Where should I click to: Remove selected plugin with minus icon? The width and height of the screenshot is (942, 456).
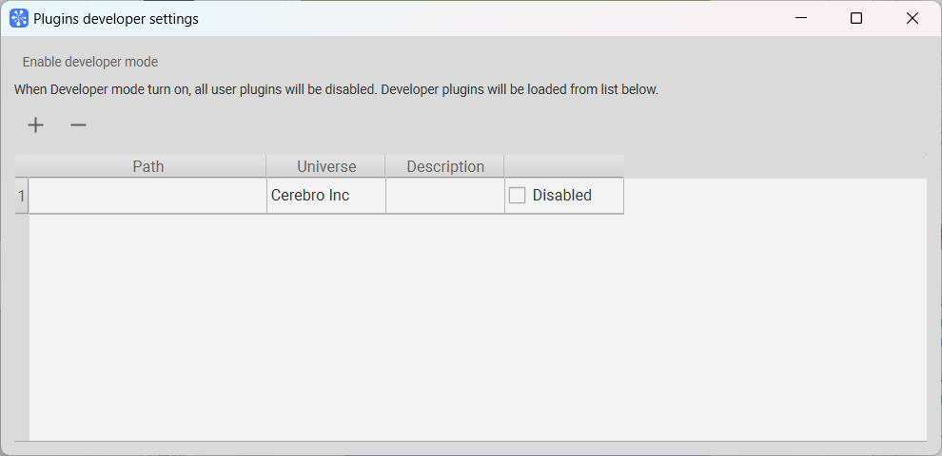point(79,124)
